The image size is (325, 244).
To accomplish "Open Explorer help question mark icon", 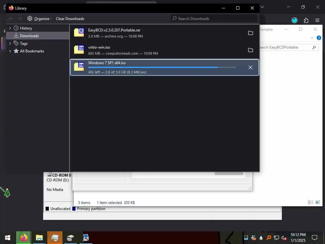I will (x=319, y=38).
